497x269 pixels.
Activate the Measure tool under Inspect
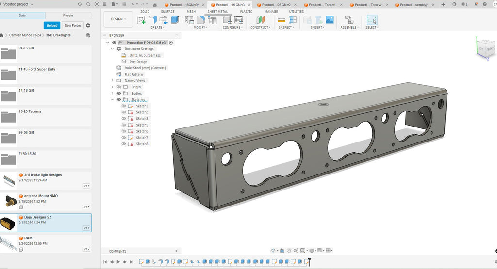pyautogui.click(x=282, y=19)
